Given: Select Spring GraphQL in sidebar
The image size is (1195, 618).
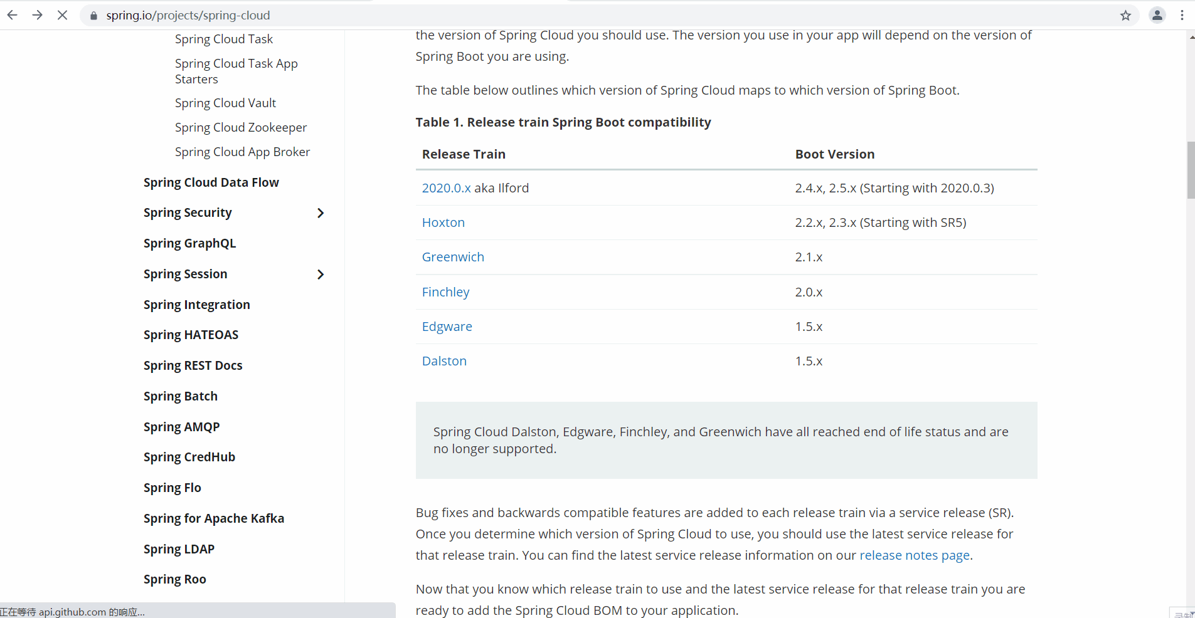Looking at the screenshot, I should pyautogui.click(x=189, y=243).
